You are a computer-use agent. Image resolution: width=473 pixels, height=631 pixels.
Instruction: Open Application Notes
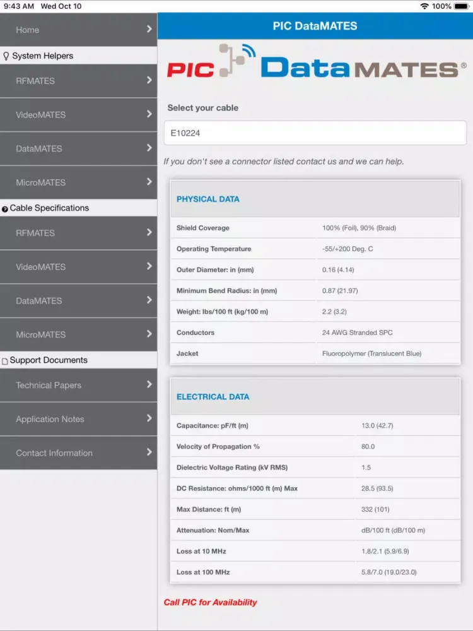(x=78, y=419)
